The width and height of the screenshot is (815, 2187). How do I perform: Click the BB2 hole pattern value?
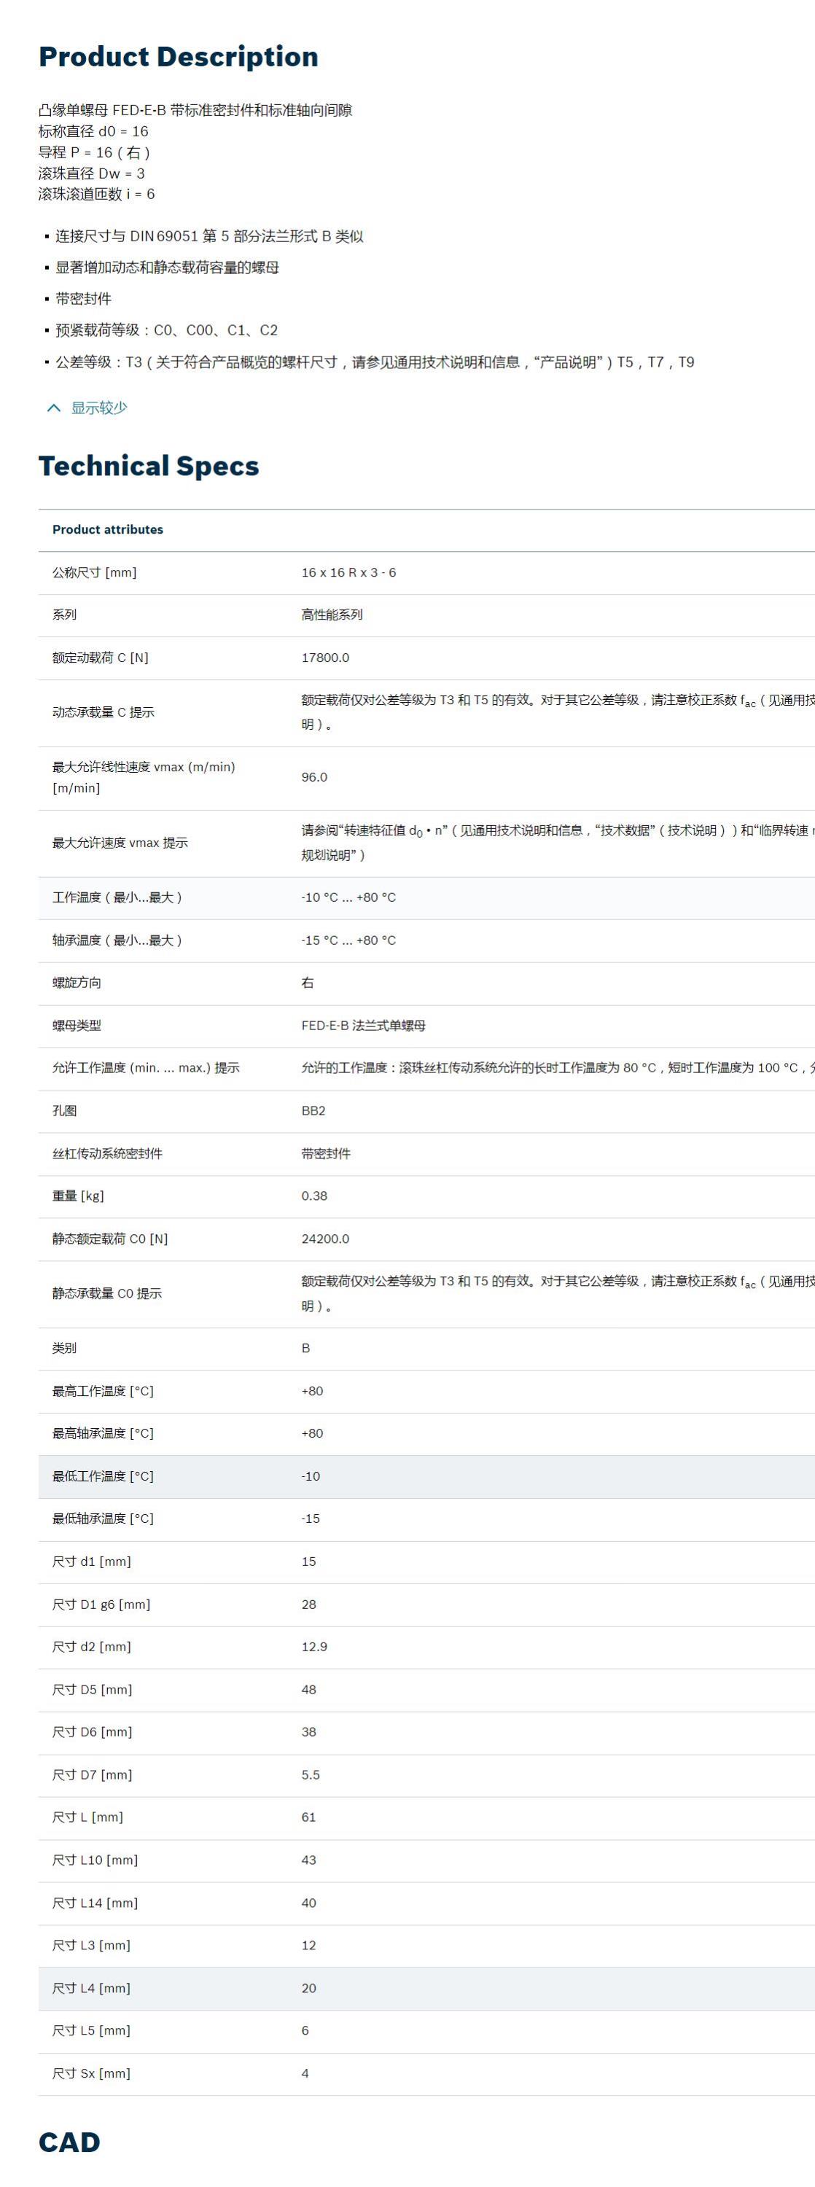pyautogui.click(x=313, y=1110)
